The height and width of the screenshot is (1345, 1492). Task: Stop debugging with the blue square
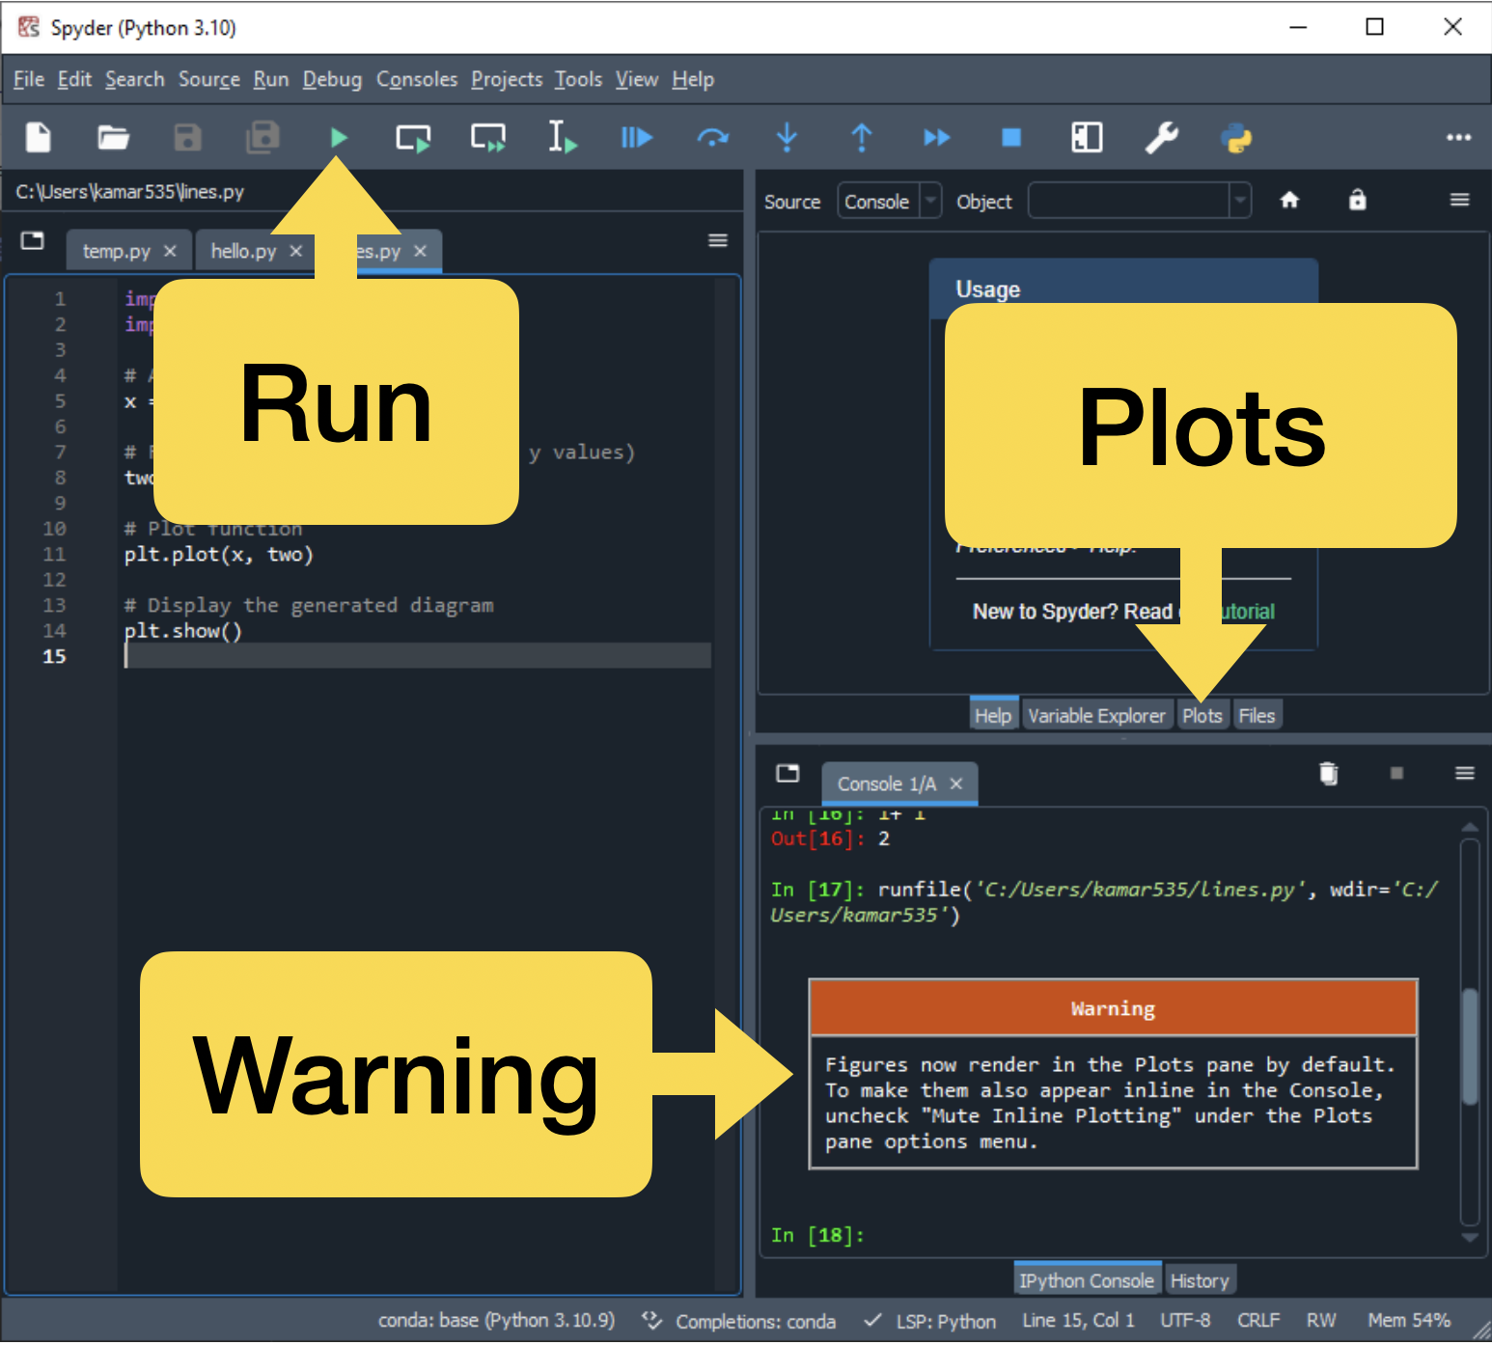point(1011,138)
